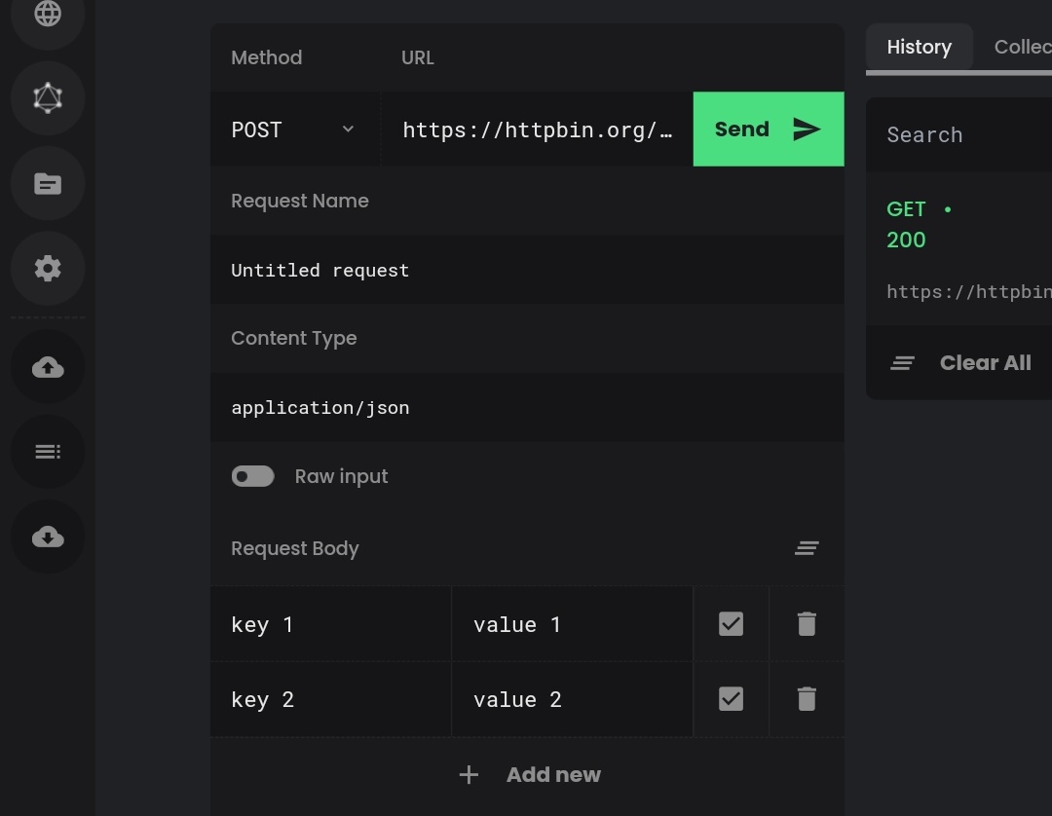
Task: Click the cloud download icon in the sidebar
Action: coord(47,537)
